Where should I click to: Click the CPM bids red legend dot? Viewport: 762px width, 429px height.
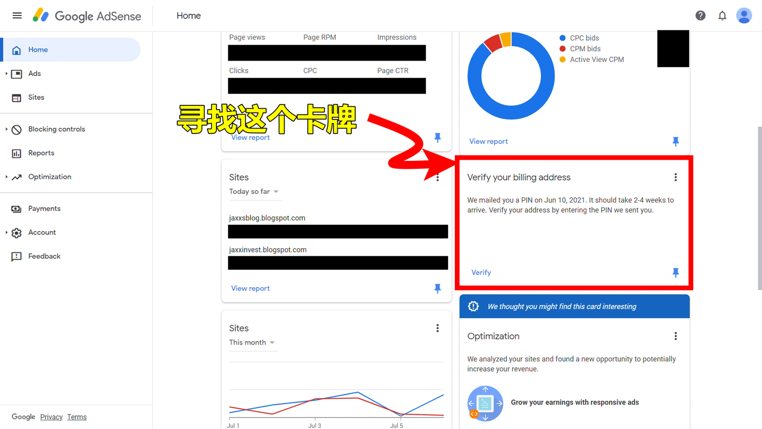click(x=563, y=49)
